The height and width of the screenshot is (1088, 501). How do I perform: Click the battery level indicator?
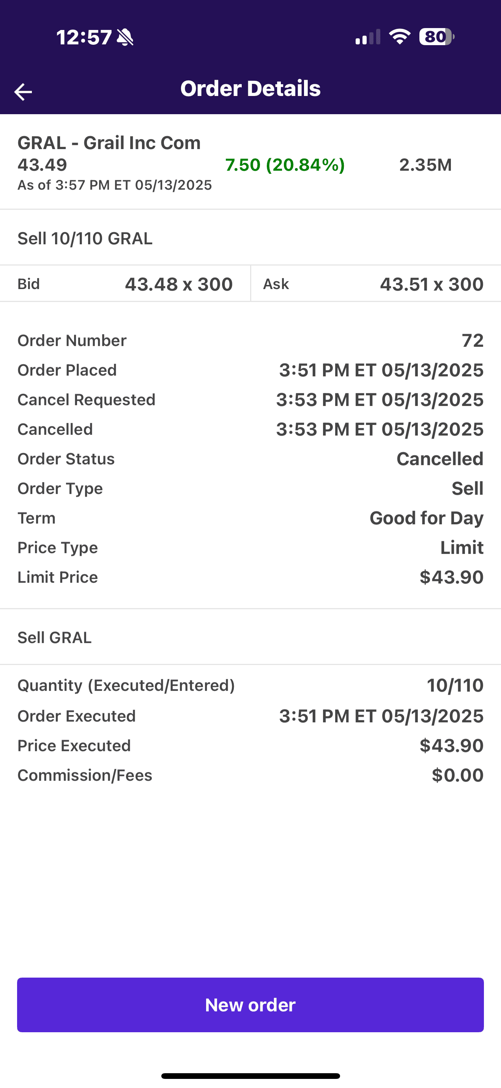[436, 37]
